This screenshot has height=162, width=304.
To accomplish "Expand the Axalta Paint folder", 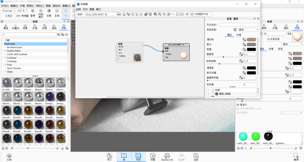I will (5, 51).
